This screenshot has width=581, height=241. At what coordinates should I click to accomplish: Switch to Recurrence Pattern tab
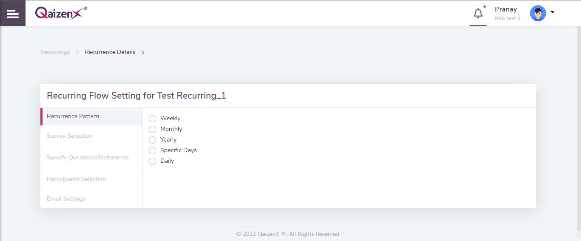pyautogui.click(x=91, y=116)
